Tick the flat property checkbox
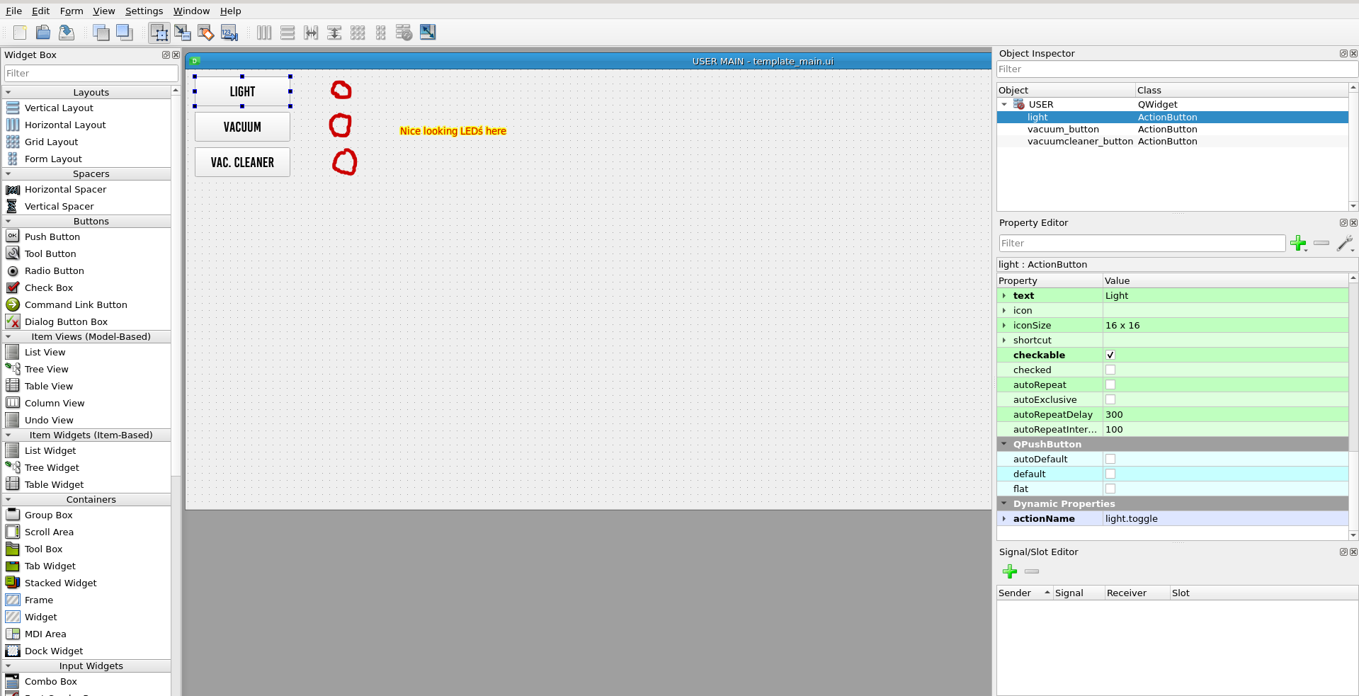 tap(1110, 489)
